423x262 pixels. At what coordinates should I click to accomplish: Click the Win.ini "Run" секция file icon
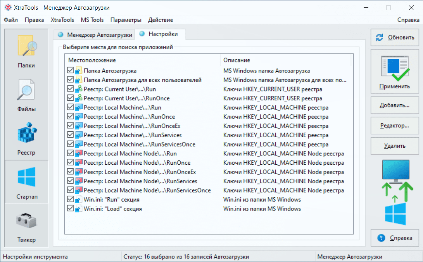click(x=78, y=200)
